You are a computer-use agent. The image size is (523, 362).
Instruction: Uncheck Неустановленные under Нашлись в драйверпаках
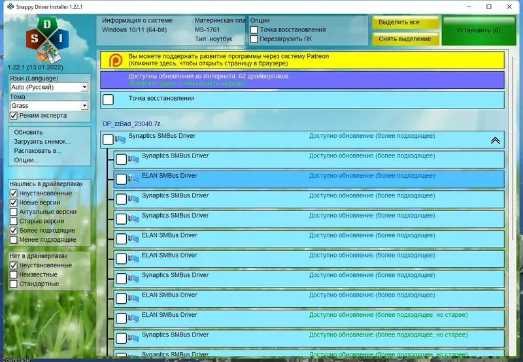click(x=14, y=193)
